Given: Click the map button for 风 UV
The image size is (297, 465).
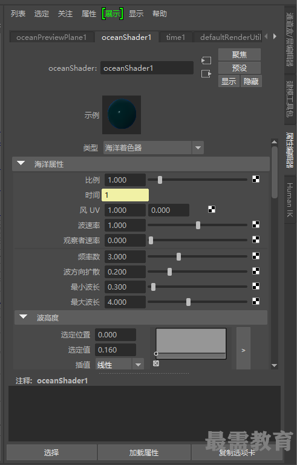Looking at the screenshot, I should [212, 209].
